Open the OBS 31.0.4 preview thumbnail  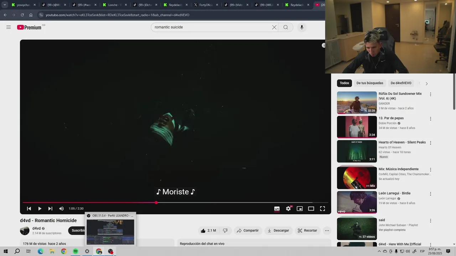click(x=110, y=232)
